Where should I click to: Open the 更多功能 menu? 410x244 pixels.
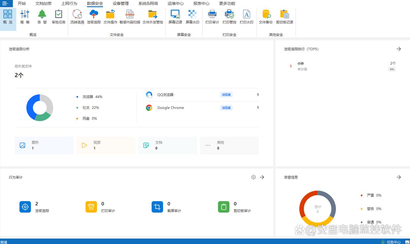pos(227,4)
